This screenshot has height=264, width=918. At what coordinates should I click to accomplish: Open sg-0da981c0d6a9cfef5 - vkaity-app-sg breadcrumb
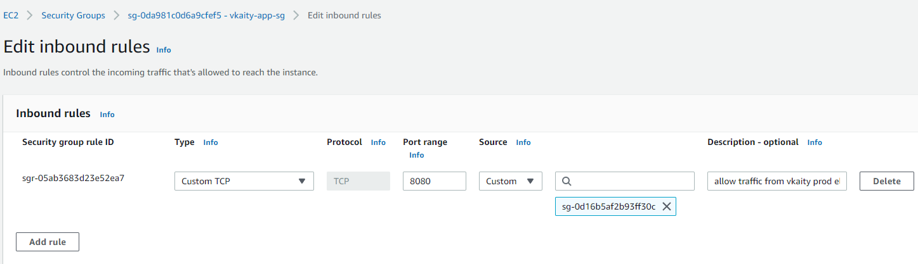pos(206,15)
